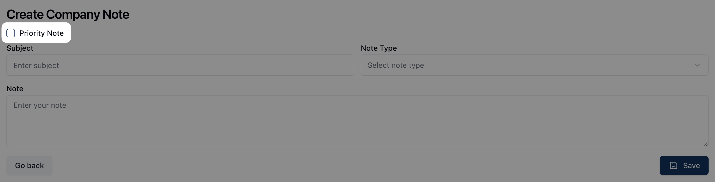Click the Subject field label

[x=20, y=48]
